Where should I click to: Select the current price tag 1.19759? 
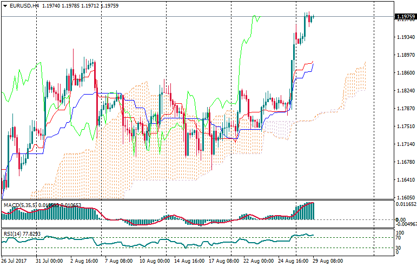(405, 17)
